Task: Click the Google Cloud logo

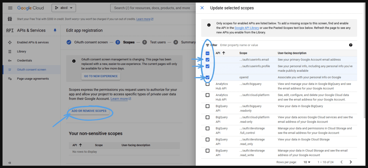Action: click(x=30, y=8)
